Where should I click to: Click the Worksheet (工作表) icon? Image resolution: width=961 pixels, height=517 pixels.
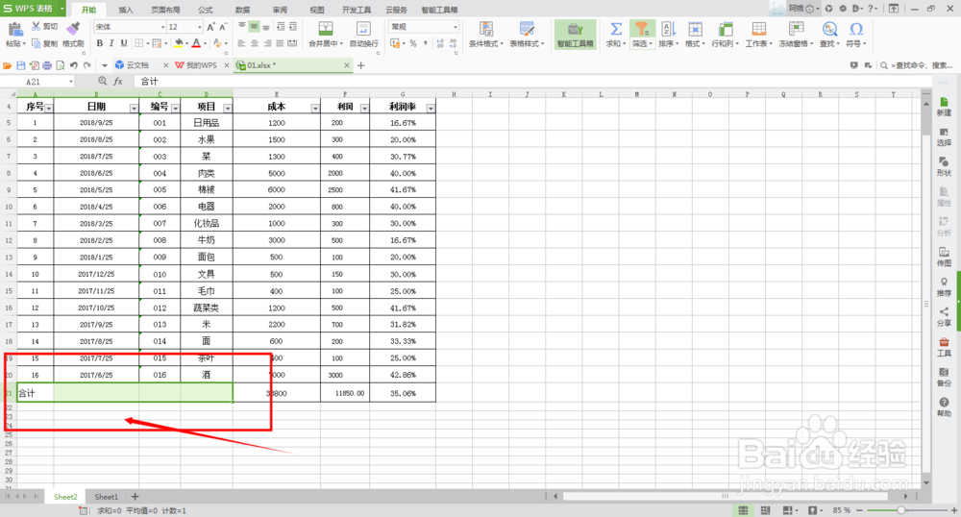[x=759, y=29]
